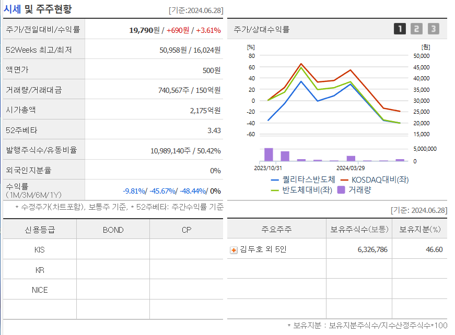
Task: Select KR credit rating row
Action: (113, 270)
